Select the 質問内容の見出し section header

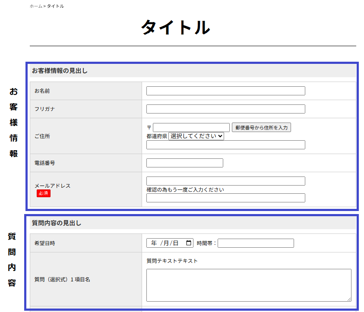pos(57,223)
